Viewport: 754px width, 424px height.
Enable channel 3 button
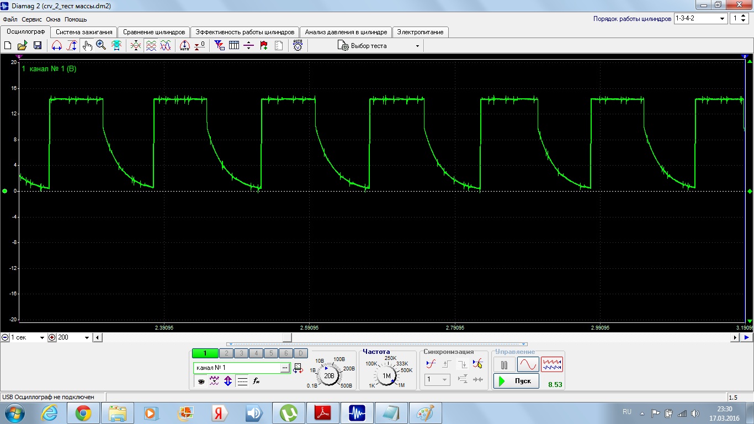click(x=241, y=353)
